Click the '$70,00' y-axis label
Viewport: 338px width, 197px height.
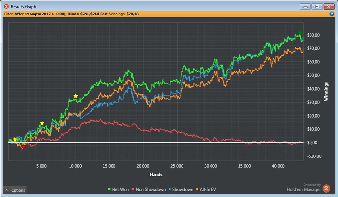click(x=313, y=48)
